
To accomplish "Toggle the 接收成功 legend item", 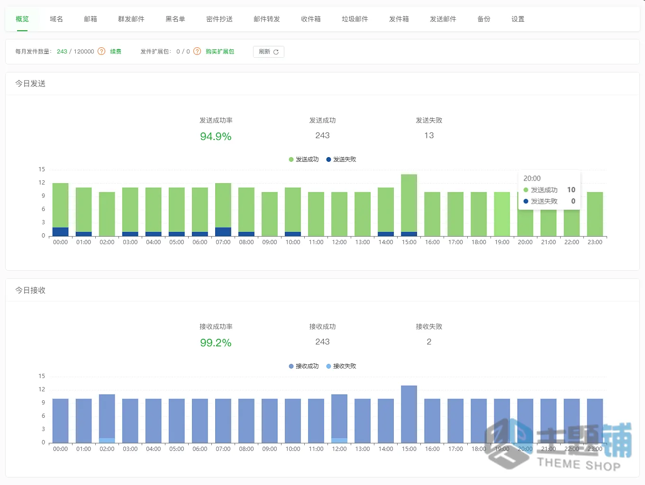I will click(304, 366).
